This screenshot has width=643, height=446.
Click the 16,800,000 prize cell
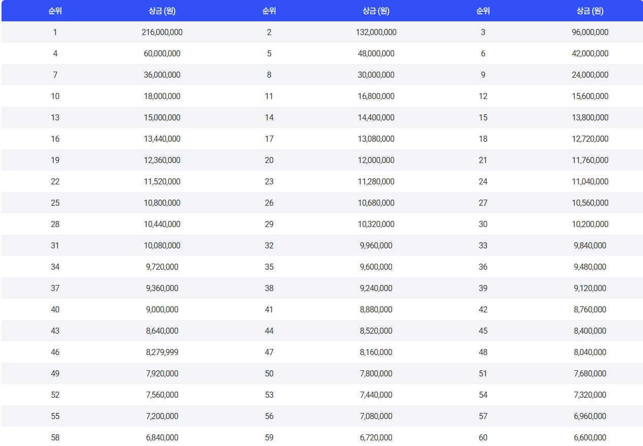click(x=376, y=96)
